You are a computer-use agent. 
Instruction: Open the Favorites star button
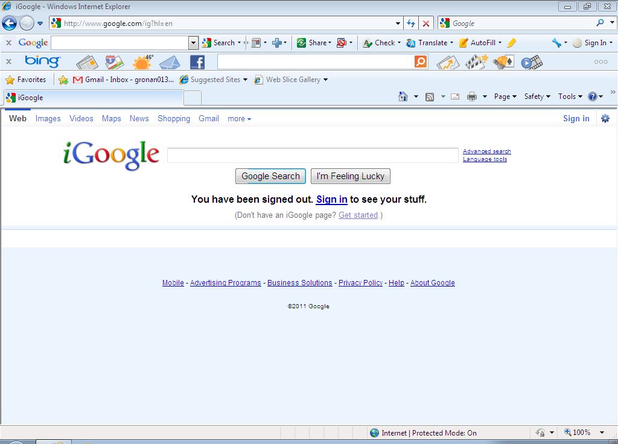pyautogui.click(x=25, y=80)
